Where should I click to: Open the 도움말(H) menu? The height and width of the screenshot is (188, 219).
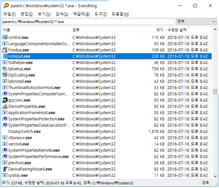click(x=120, y=14)
